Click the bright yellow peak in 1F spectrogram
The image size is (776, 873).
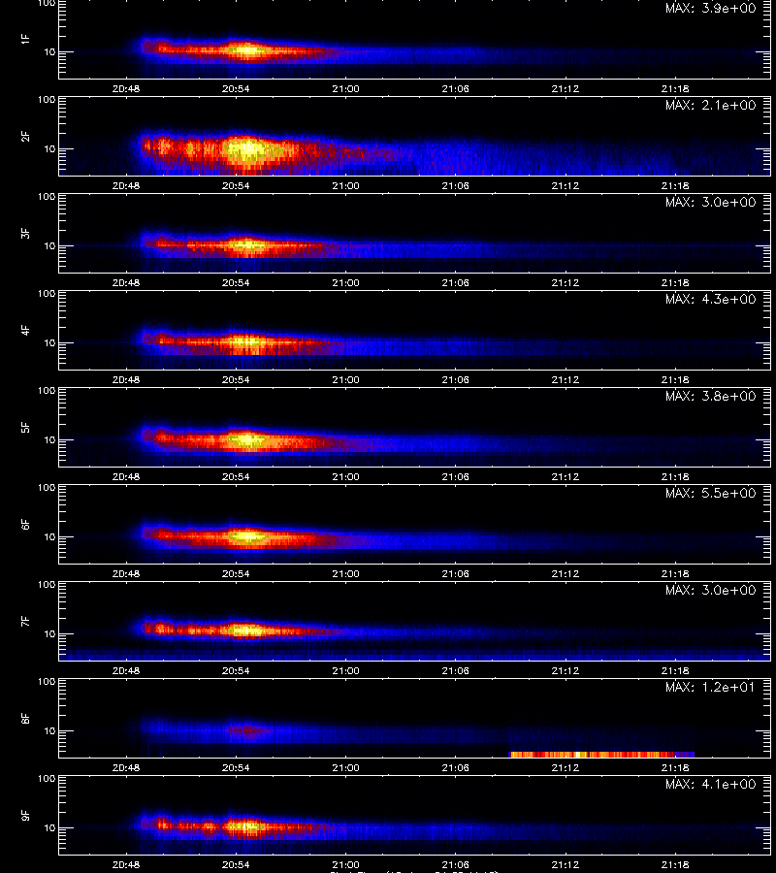click(246, 50)
